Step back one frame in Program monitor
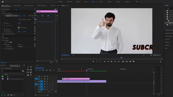 (108, 61)
